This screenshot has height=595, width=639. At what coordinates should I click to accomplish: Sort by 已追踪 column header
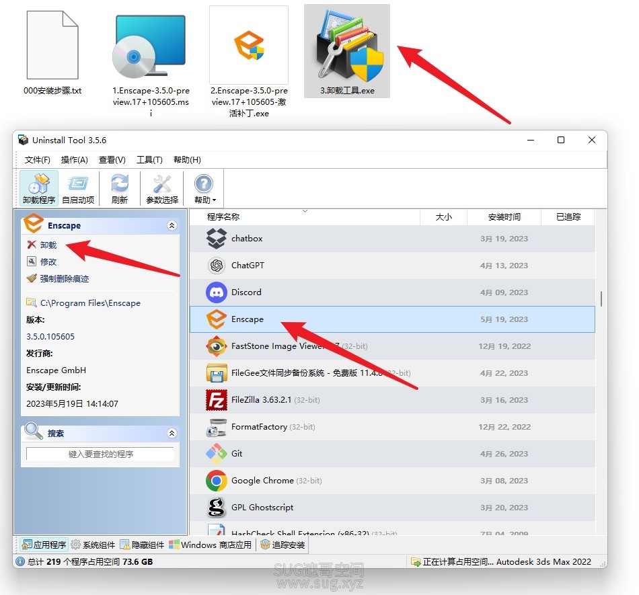(x=568, y=216)
